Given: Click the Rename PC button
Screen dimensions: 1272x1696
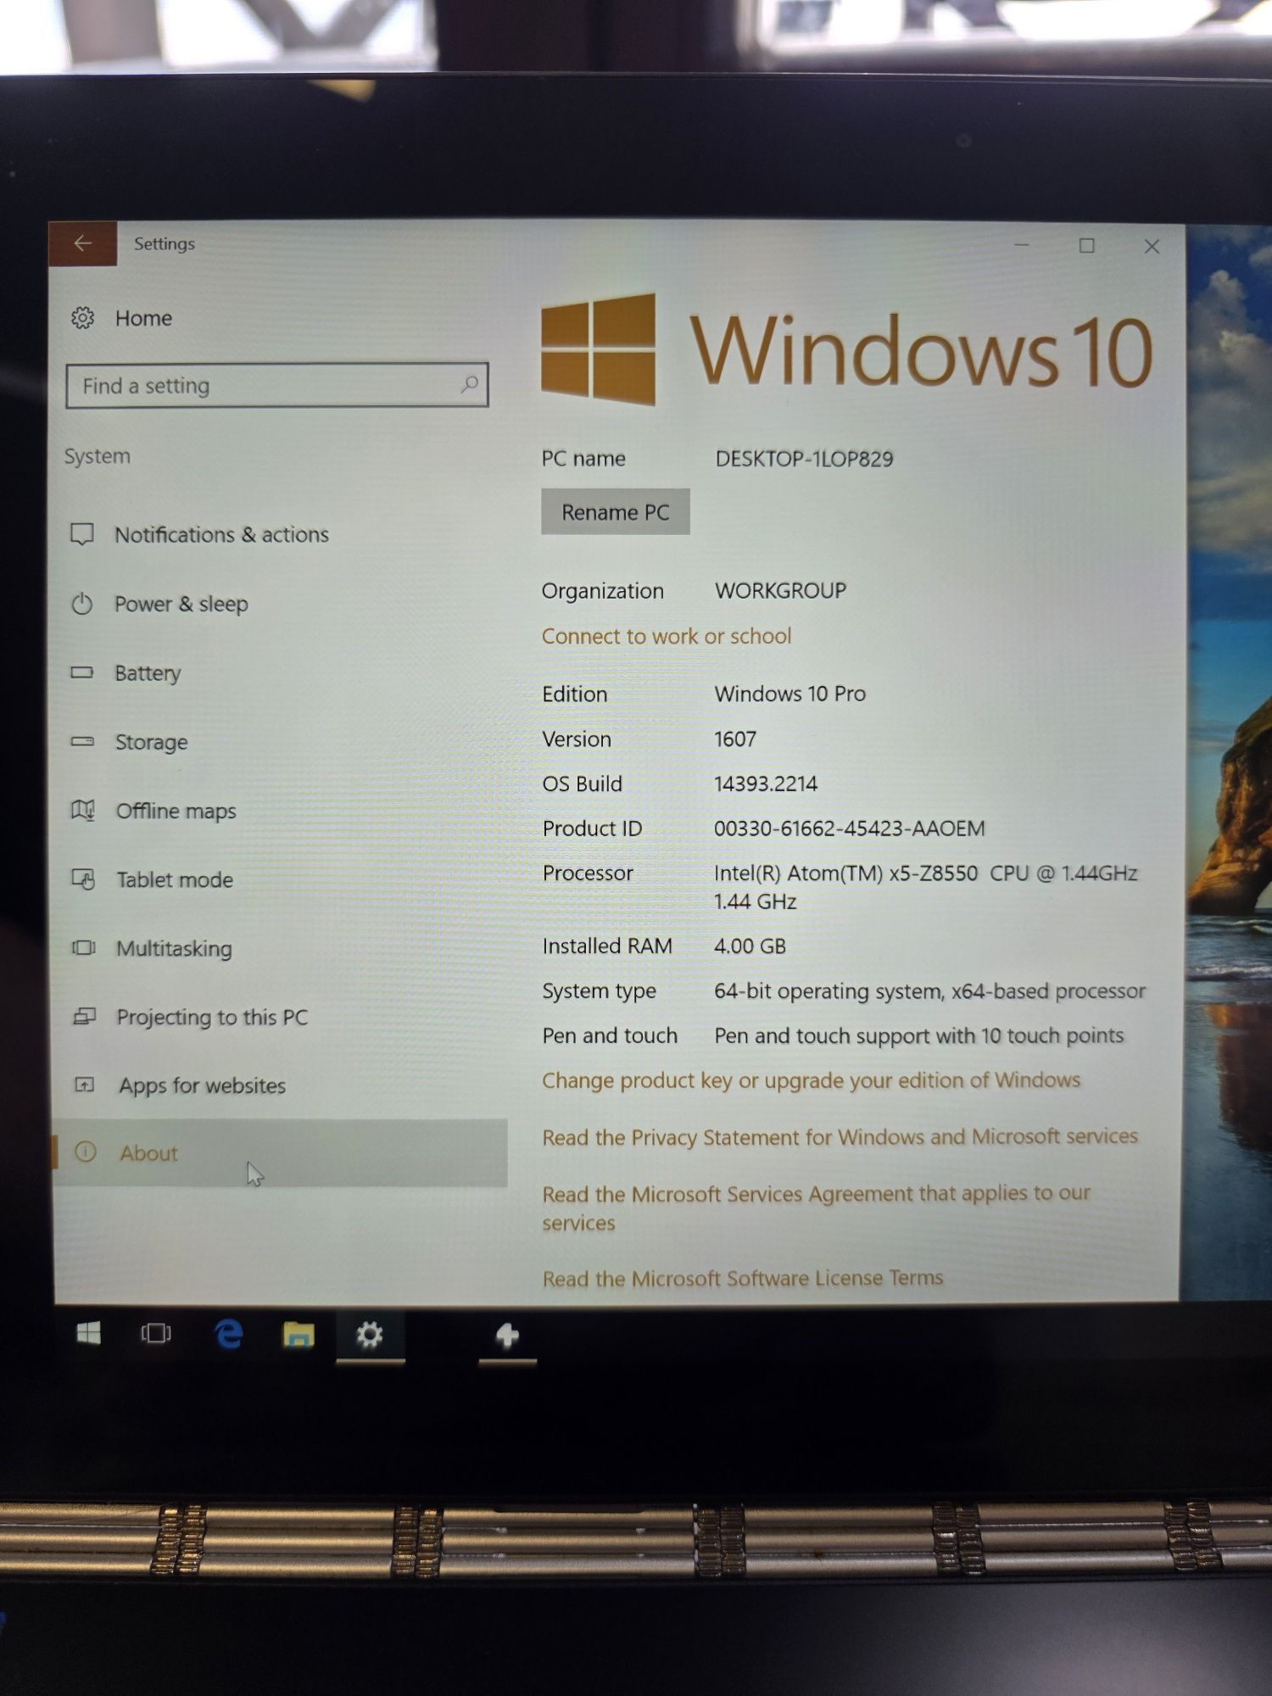Looking at the screenshot, I should (x=616, y=511).
